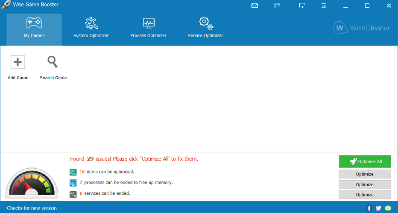398x213 pixels.
Task: Click Checks for new version text
Action: tap(32, 208)
